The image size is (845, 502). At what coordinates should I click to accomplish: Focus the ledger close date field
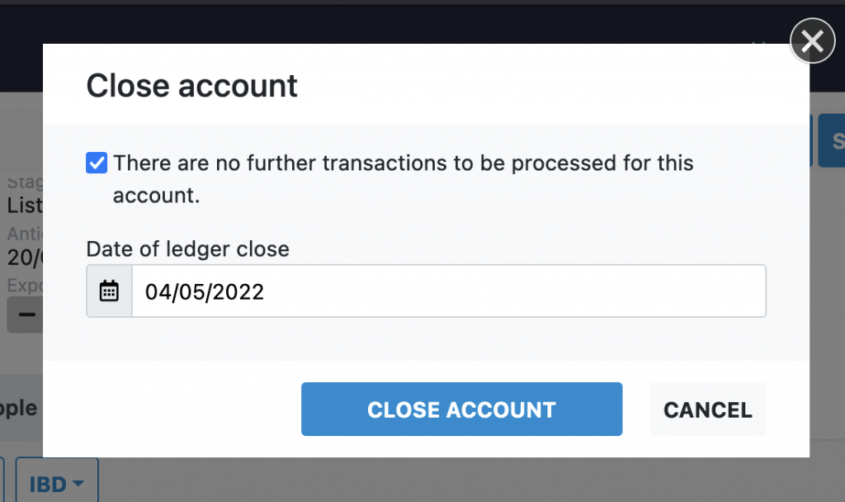tap(448, 291)
